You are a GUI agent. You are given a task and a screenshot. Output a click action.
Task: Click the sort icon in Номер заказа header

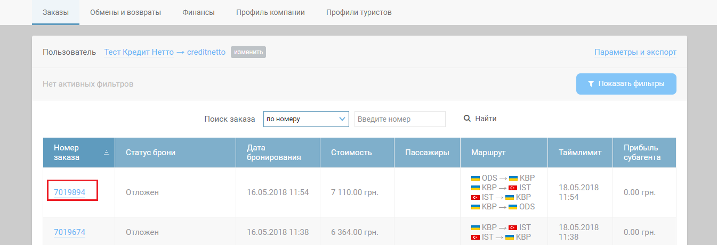click(x=106, y=153)
